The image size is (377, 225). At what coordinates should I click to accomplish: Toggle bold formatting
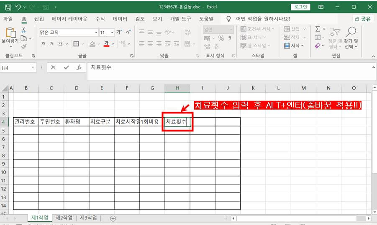[43, 43]
